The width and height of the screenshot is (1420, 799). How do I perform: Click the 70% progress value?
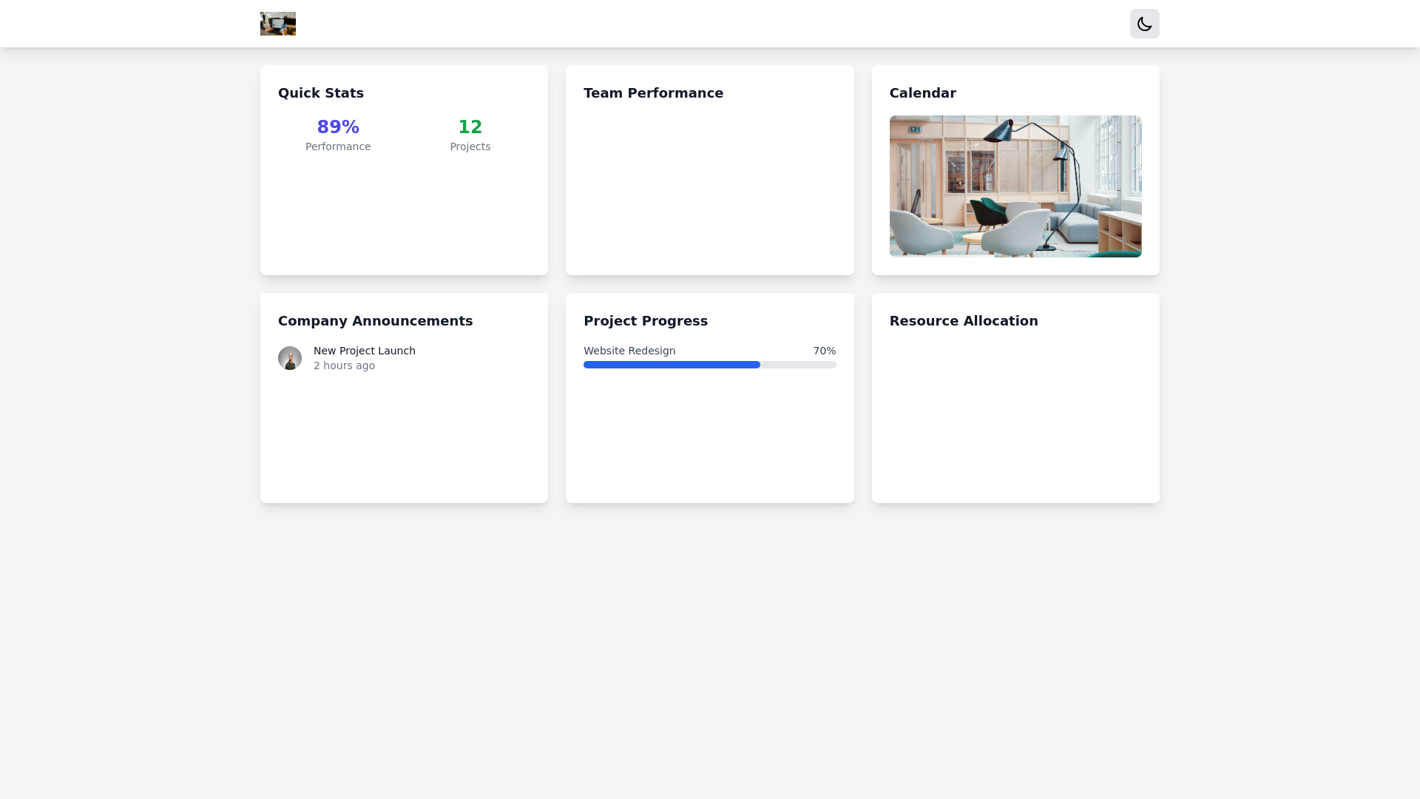[824, 351]
